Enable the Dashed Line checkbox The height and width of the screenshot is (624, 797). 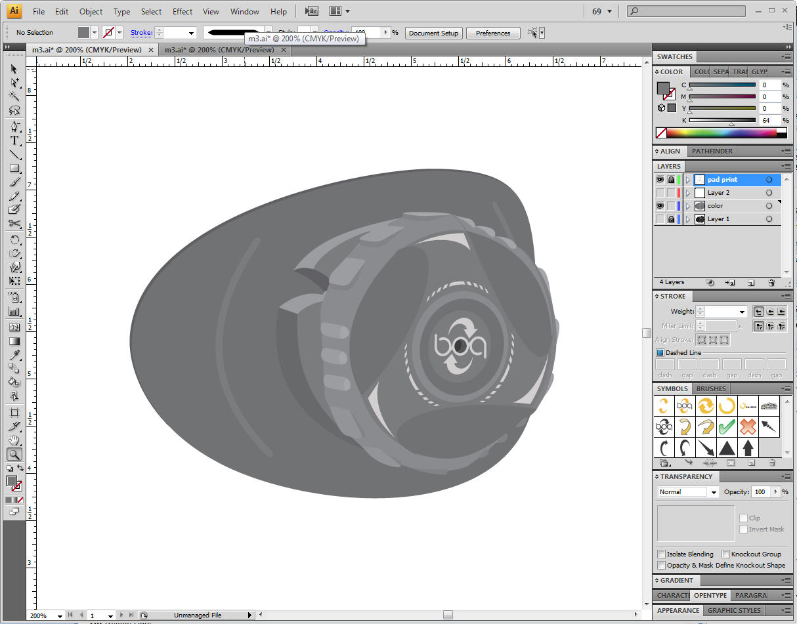660,353
